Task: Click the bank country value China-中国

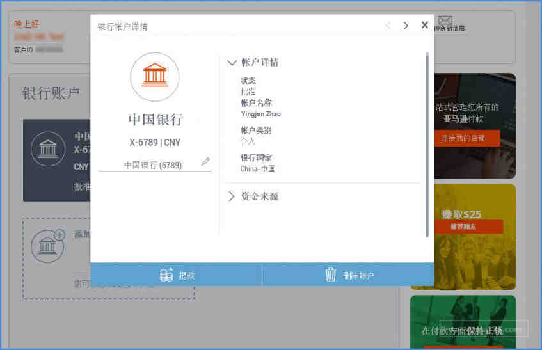Action: pos(258,169)
